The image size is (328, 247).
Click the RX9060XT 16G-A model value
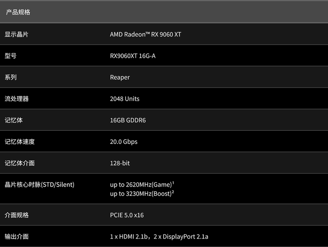click(133, 56)
